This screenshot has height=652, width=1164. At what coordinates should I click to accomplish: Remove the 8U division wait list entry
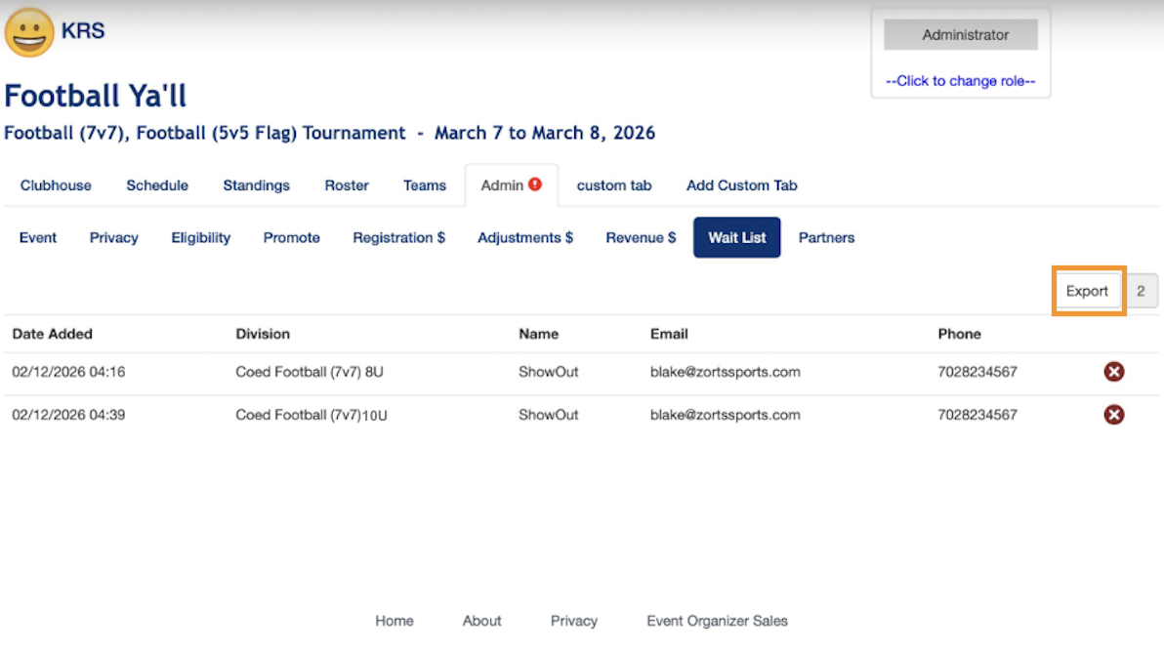(1113, 372)
